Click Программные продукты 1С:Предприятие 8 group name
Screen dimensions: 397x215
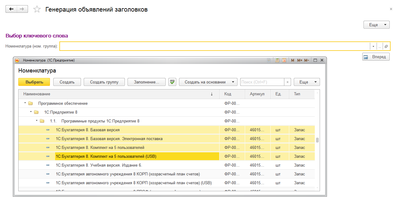tap(100, 121)
